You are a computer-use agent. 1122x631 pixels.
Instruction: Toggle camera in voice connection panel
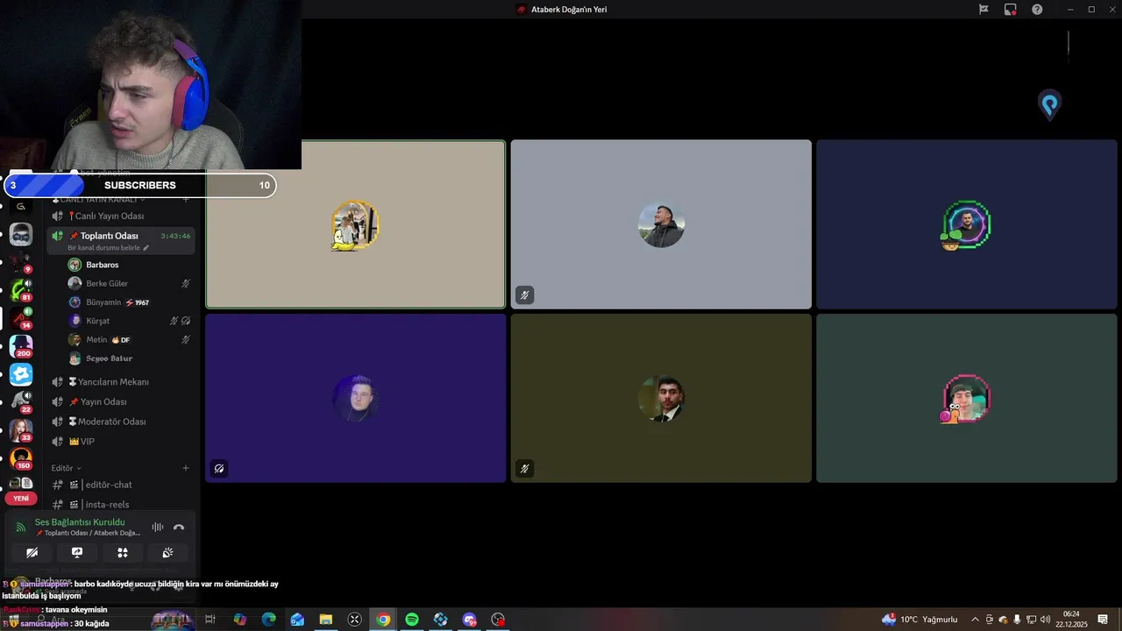pyautogui.click(x=32, y=553)
